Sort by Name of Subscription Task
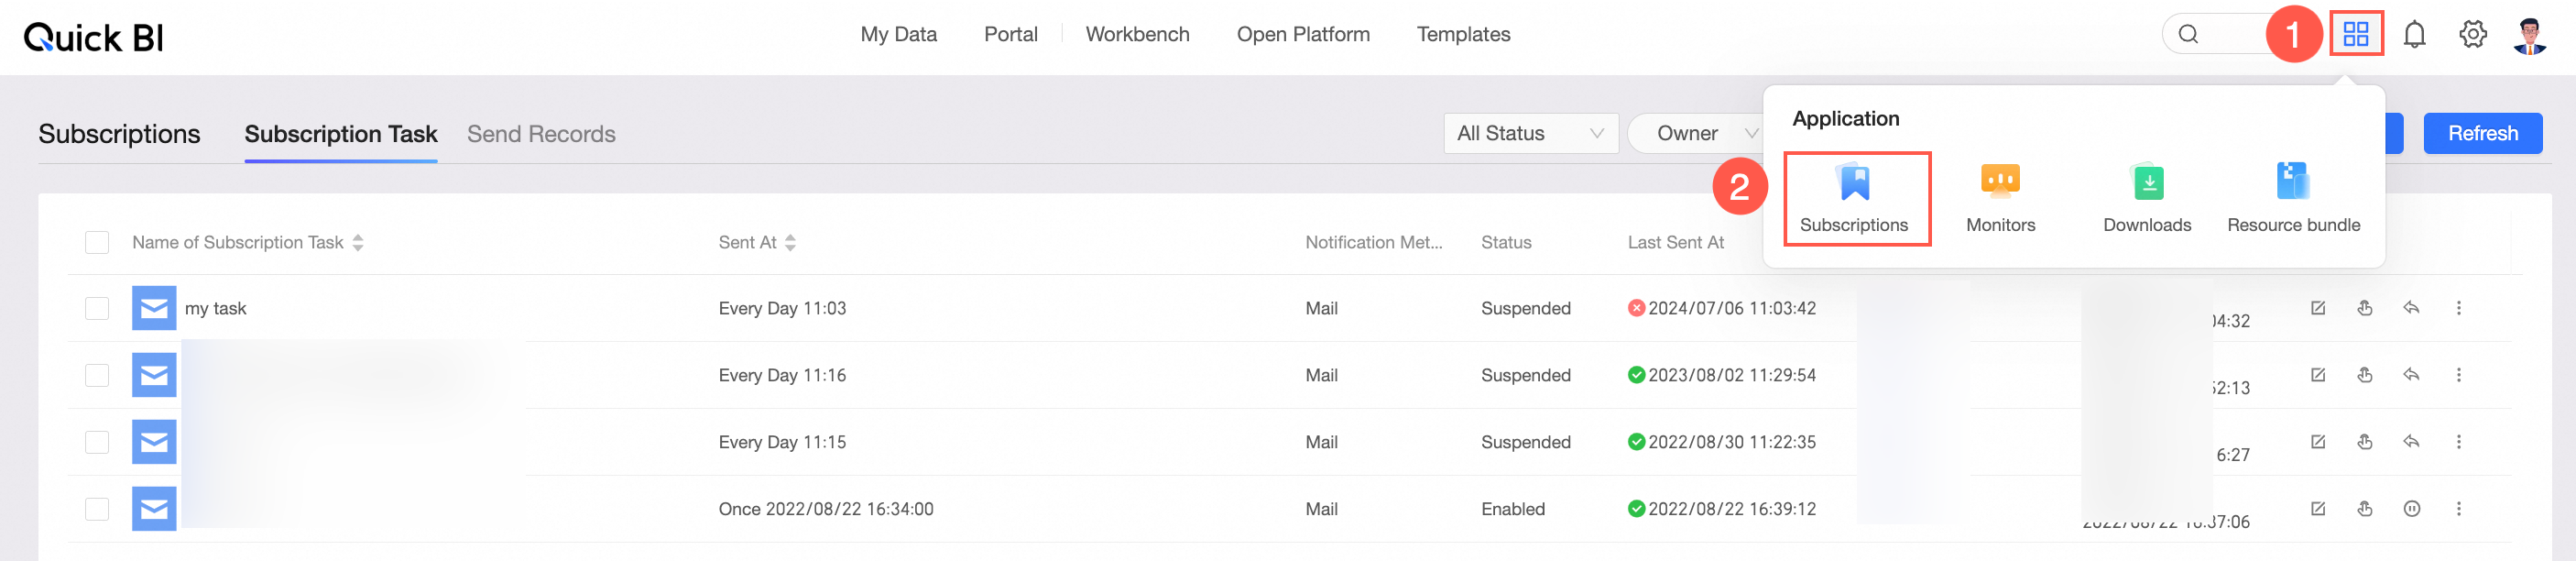2576x561 pixels. [x=358, y=243]
